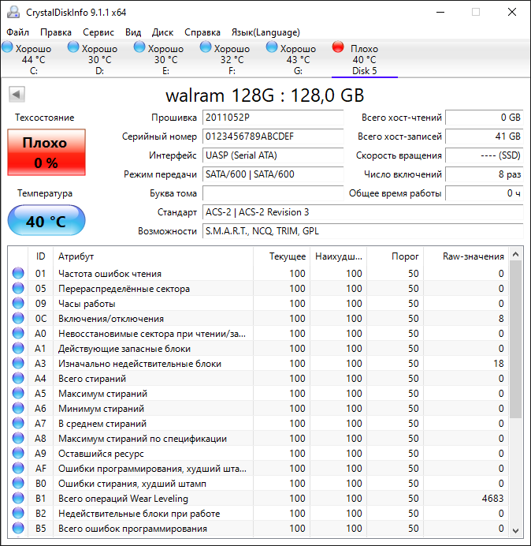Viewport: 531px width, 546px height.
Task: Select drive G: disk tab
Action: (298, 59)
